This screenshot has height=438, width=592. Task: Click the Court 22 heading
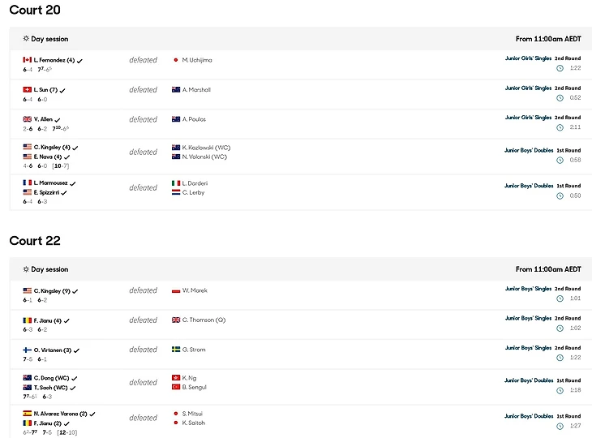[35, 241]
